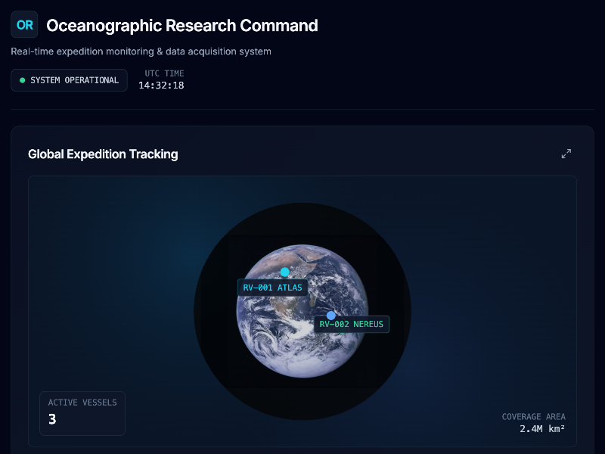This screenshot has width=605, height=454.
Task: Click the UTC time value 14:32:18
Action: 161,86
